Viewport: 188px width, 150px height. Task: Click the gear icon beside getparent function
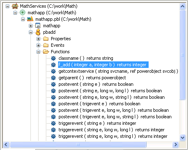coord(54,78)
